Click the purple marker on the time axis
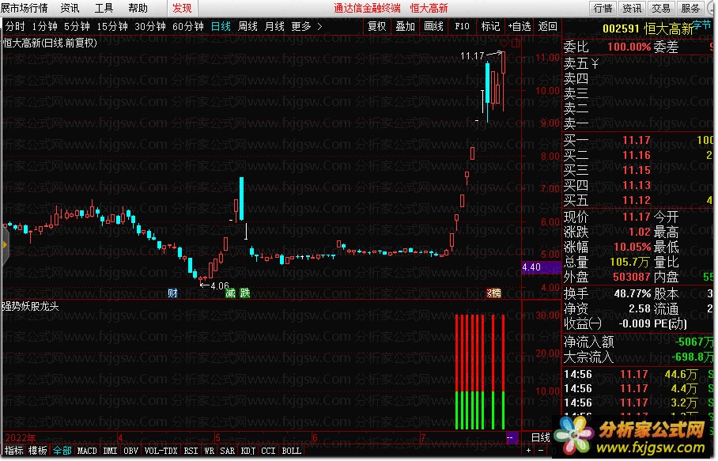Image resolution: width=718 pixels, height=461 pixels. pyautogui.click(x=512, y=437)
